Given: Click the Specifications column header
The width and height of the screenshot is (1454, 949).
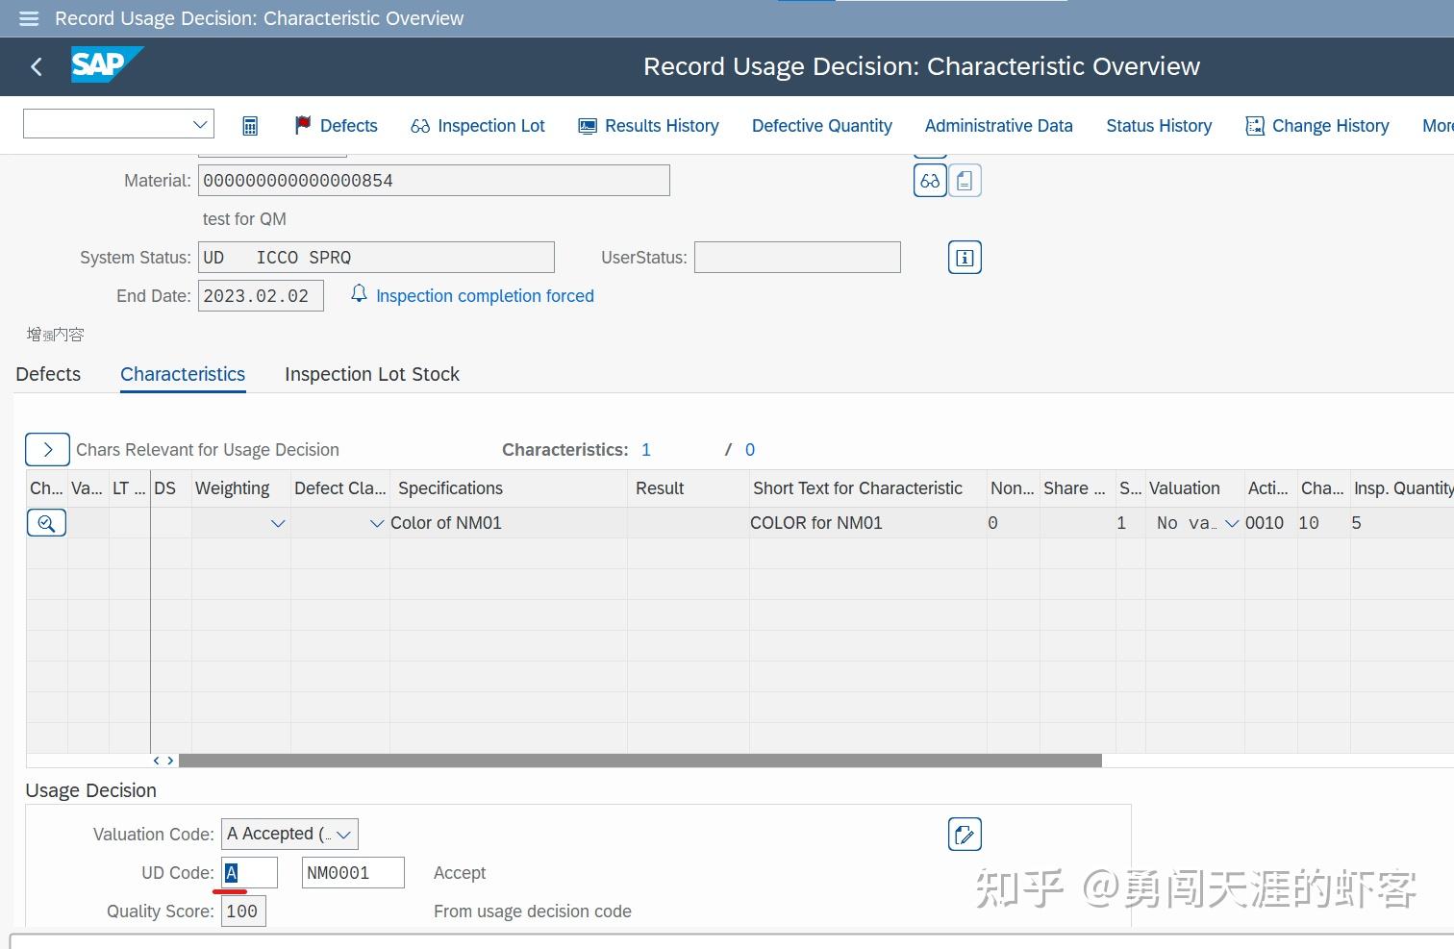Looking at the screenshot, I should (508, 488).
